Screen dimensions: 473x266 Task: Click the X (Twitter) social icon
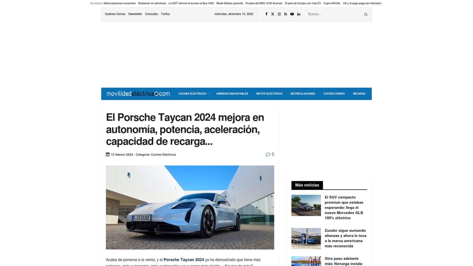pyautogui.click(x=273, y=14)
